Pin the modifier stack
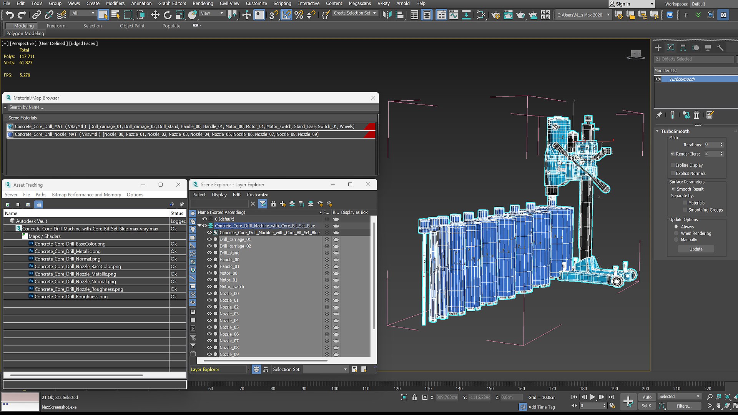 659,115
